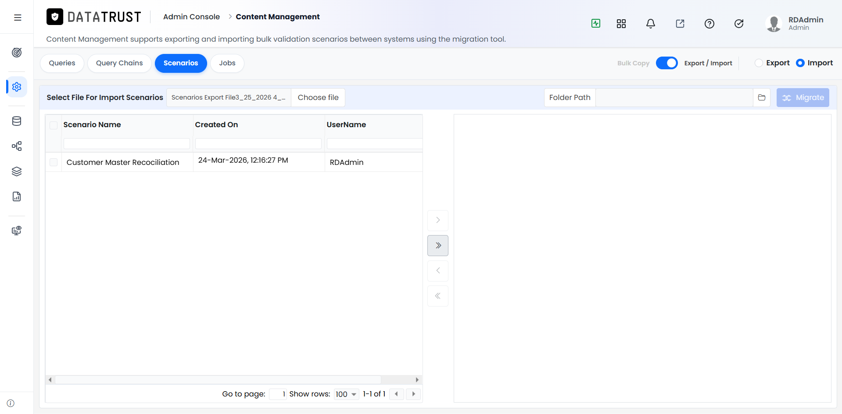Move all scenarios right with double arrow
Viewport: 842px width, 414px height.
point(438,246)
